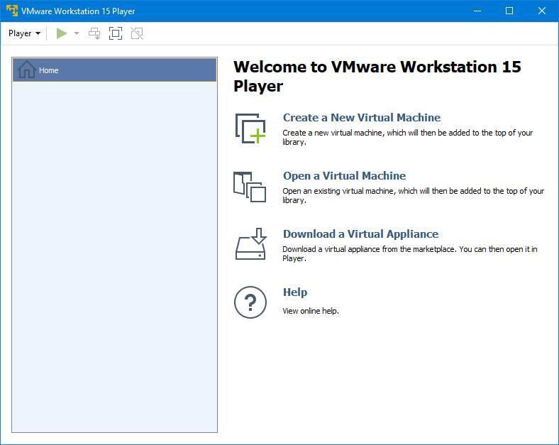The height and width of the screenshot is (445, 559).
Task: Click the Open a Virtual Machine icon
Action: point(250,187)
